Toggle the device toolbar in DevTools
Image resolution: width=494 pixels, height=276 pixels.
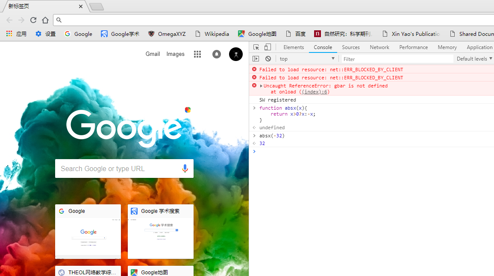point(268,47)
